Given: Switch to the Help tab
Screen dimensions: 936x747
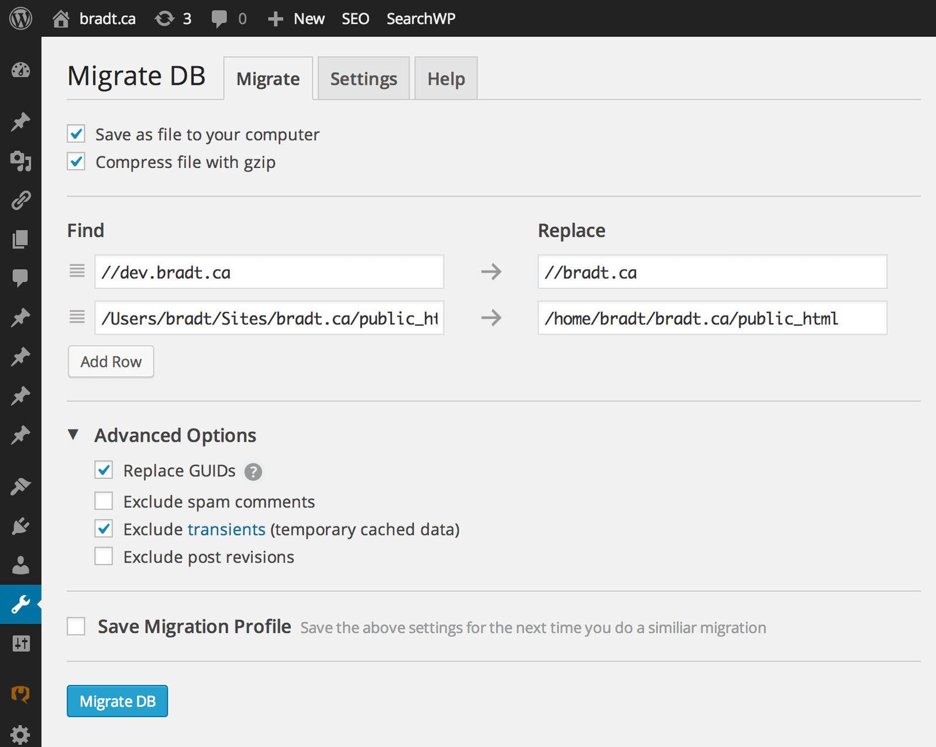Looking at the screenshot, I should coord(446,79).
